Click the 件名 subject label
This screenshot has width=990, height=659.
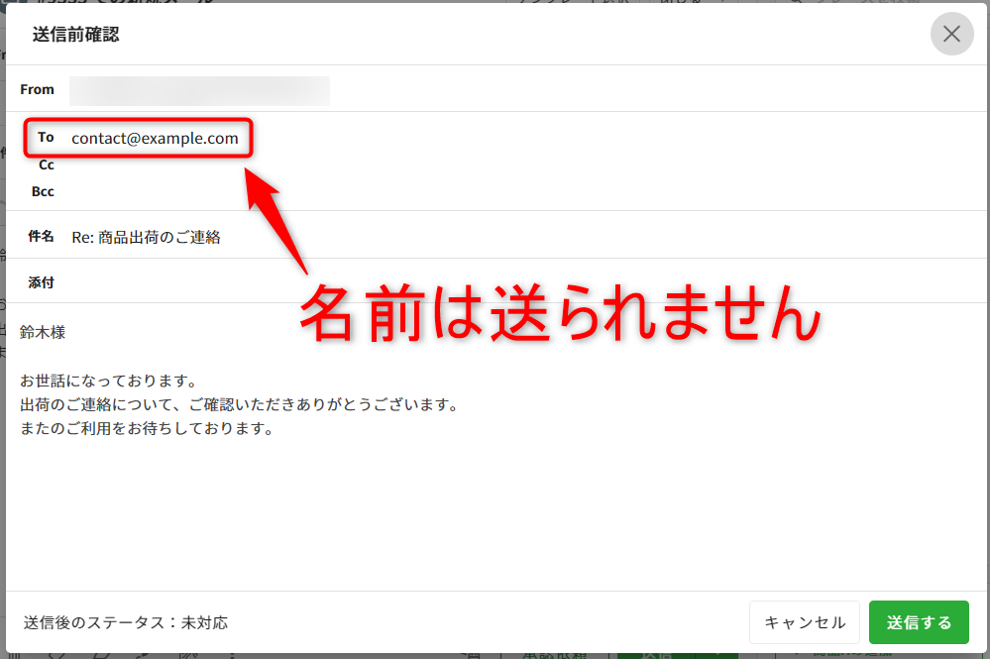click(x=41, y=236)
